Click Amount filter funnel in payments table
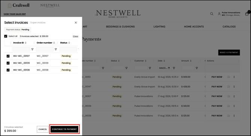 (x=197, y=68)
